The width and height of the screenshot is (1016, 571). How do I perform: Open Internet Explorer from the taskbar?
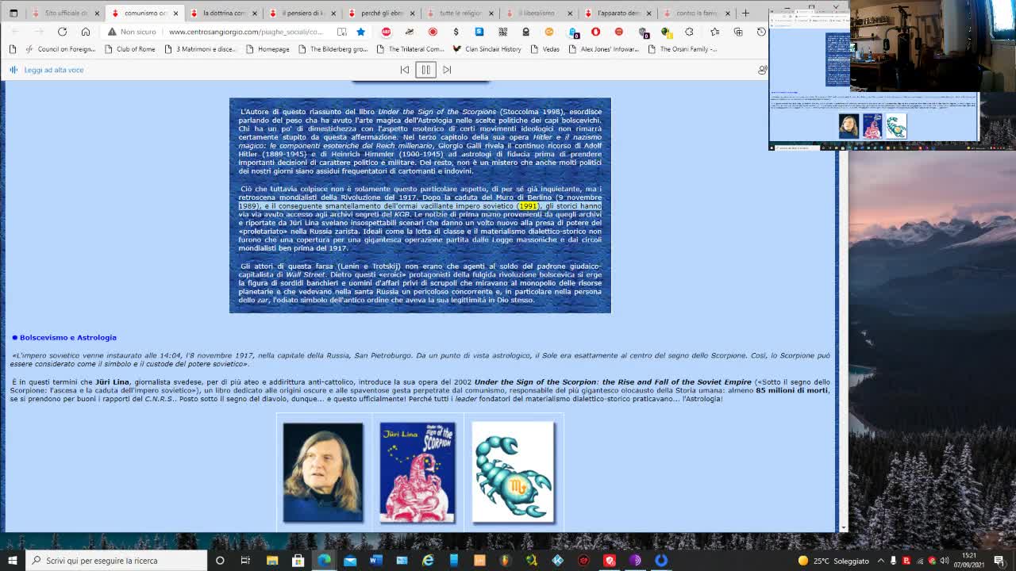click(x=428, y=561)
